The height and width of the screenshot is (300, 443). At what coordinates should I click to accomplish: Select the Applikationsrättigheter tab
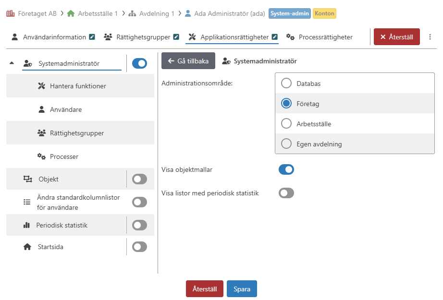coord(233,37)
